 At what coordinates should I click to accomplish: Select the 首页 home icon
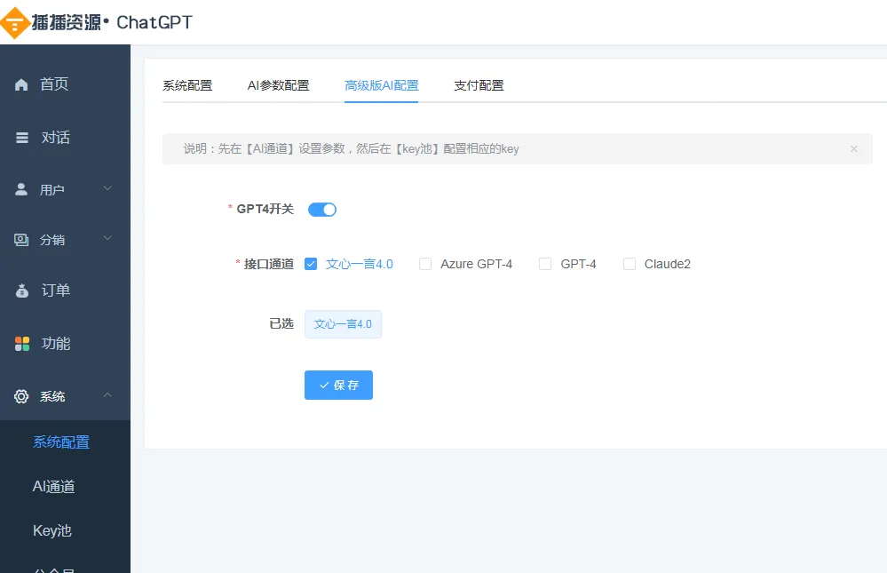(x=21, y=84)
